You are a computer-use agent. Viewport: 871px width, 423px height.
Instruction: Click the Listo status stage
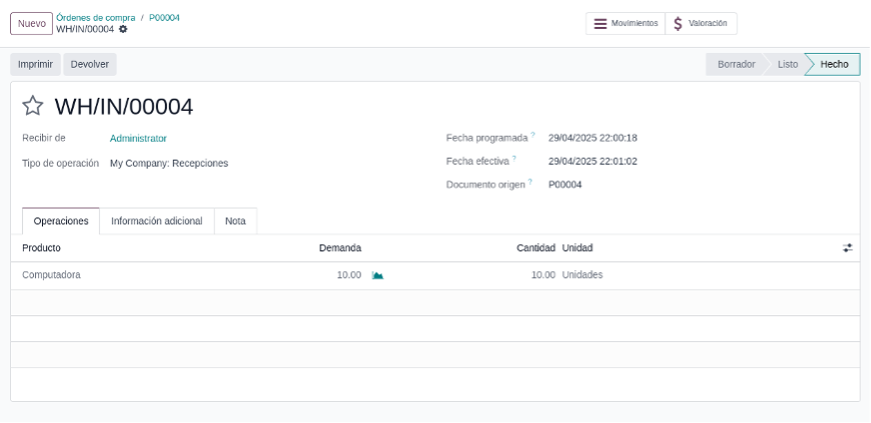(x=788, y=65)
